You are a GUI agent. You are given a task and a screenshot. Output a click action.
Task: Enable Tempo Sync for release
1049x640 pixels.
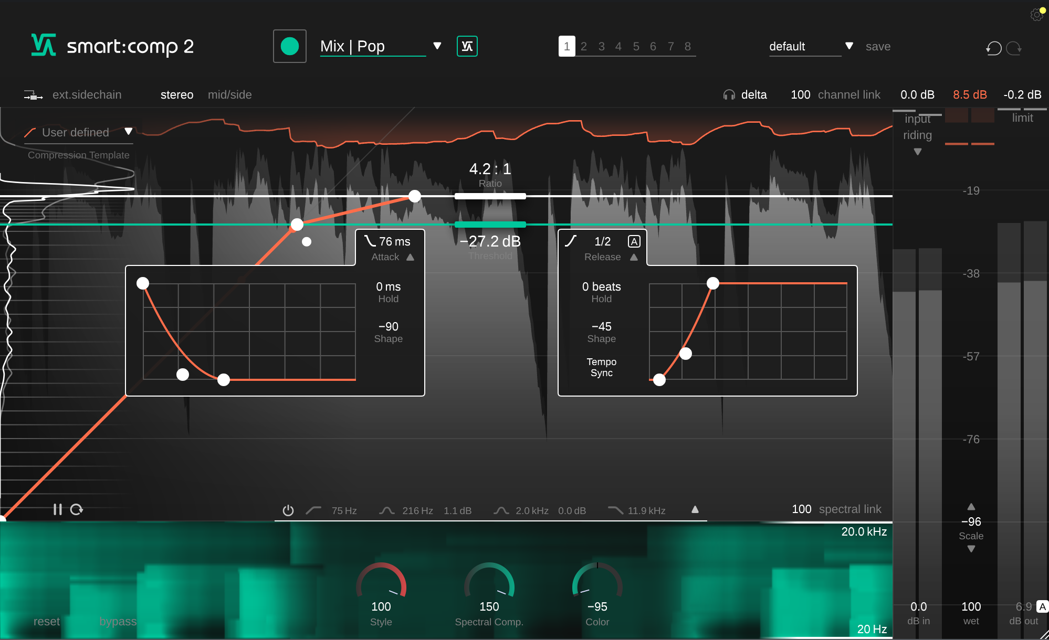click(601, 367)
